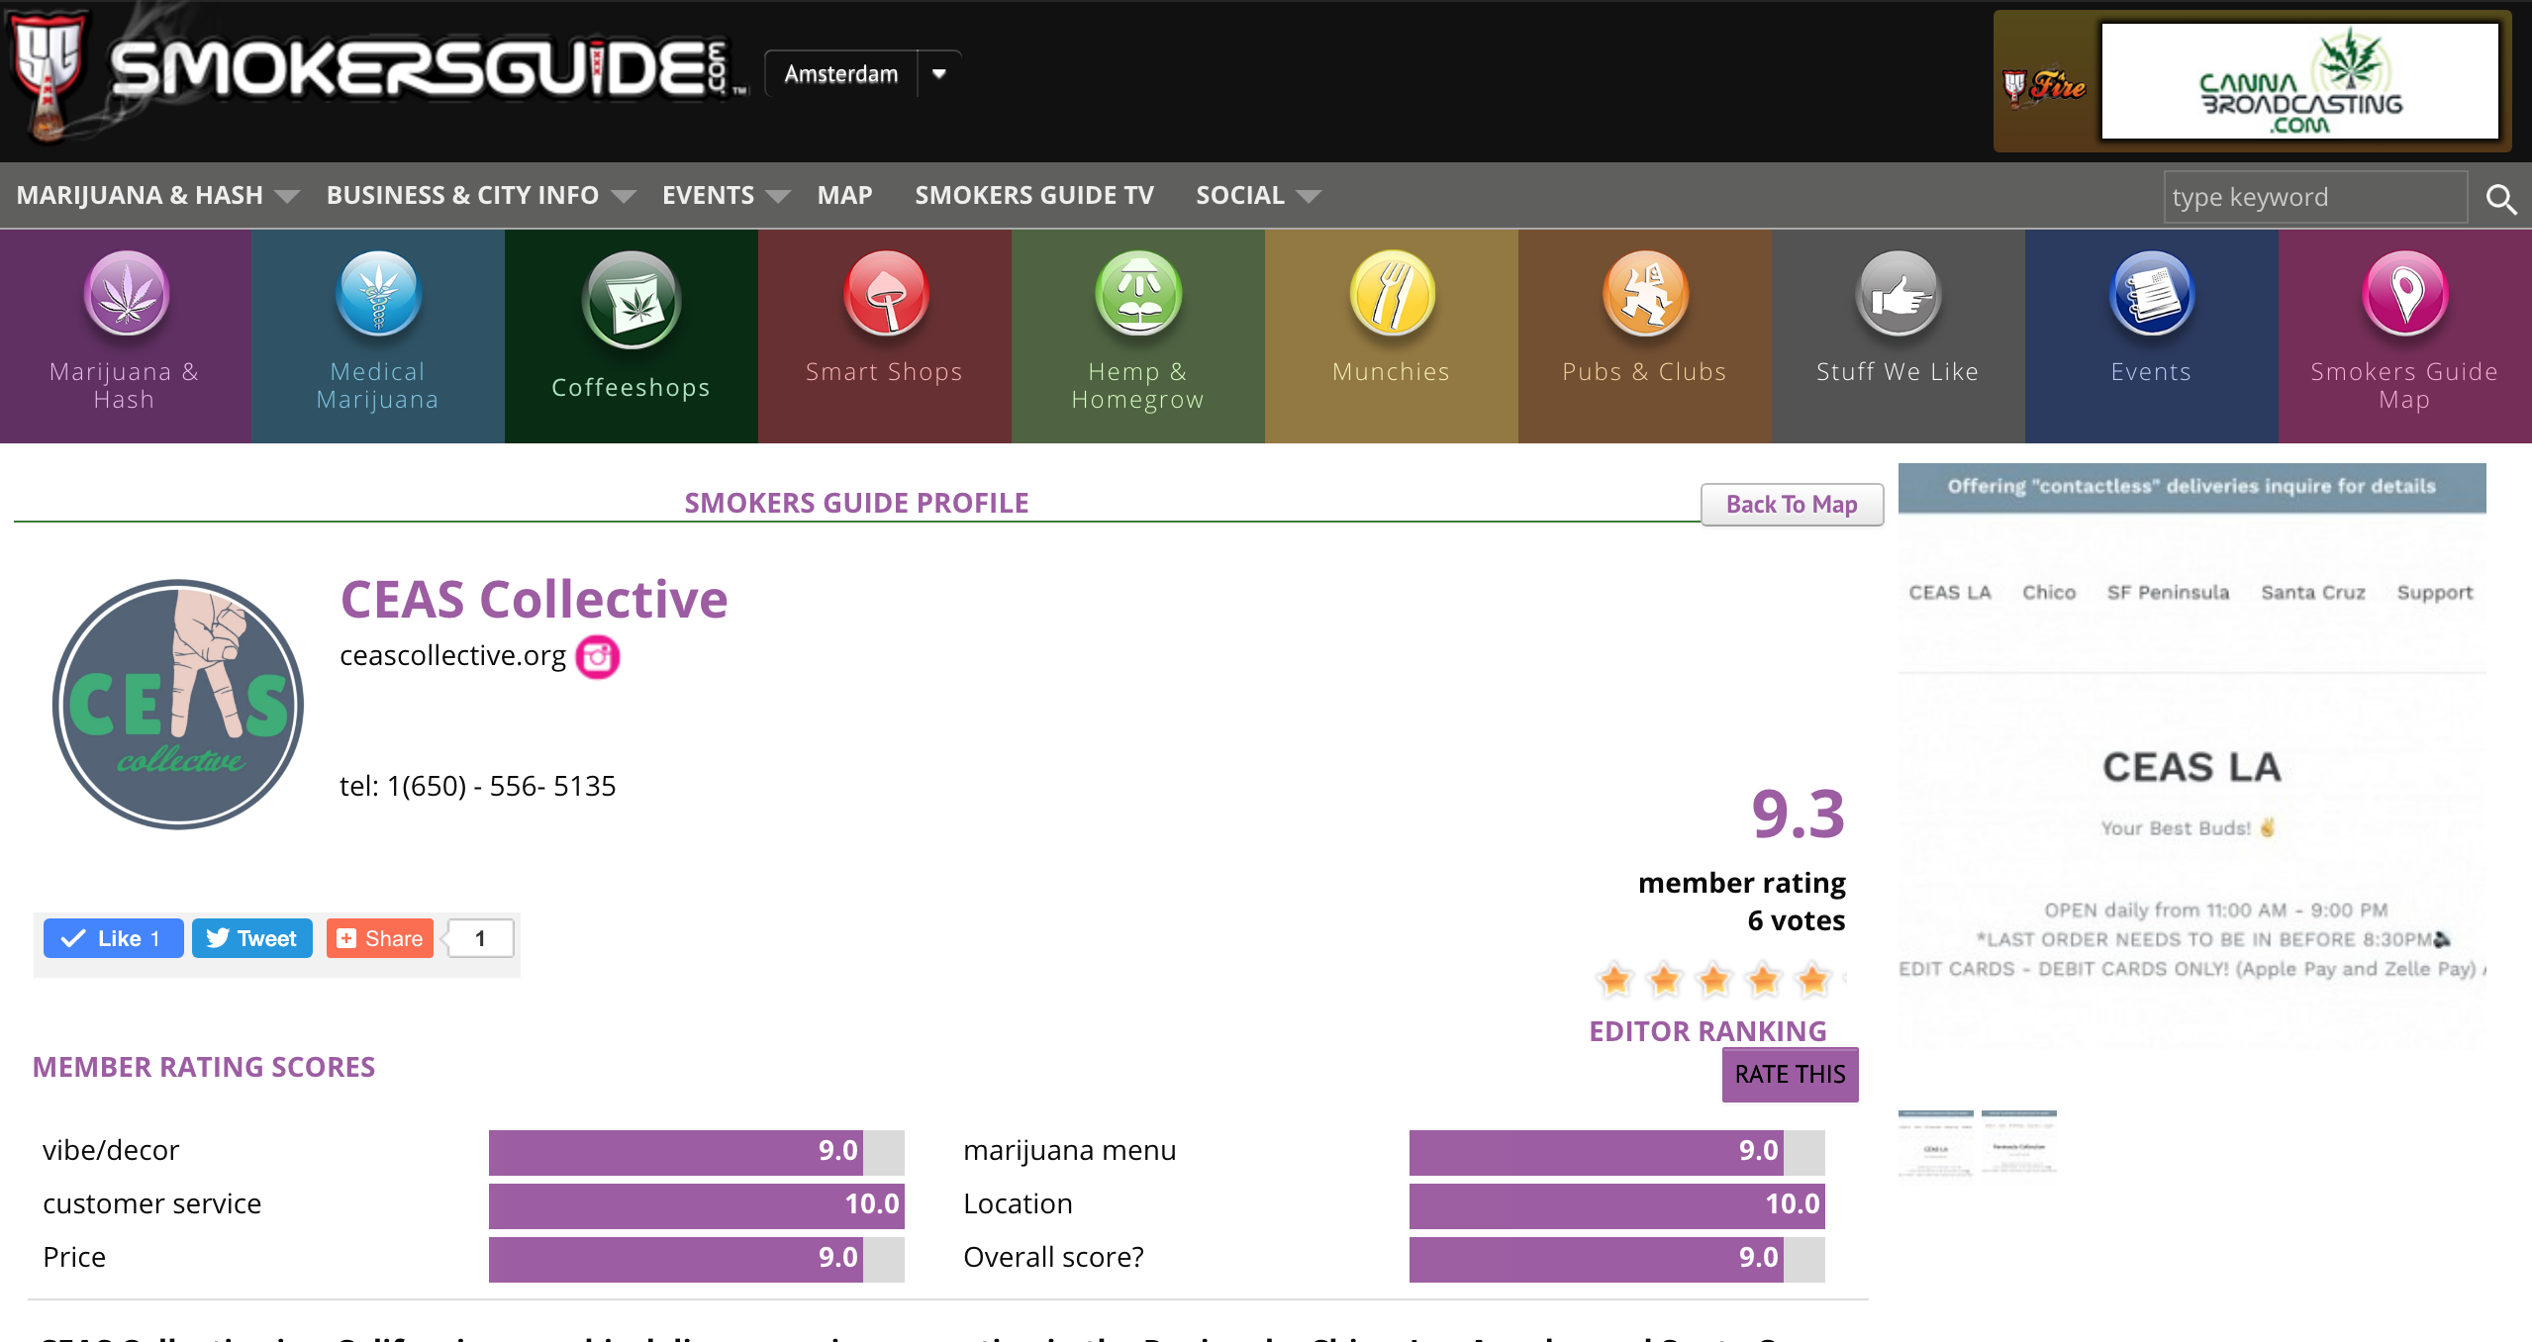
Task: Click the first star in rating stars
Action: [1615, 980]
